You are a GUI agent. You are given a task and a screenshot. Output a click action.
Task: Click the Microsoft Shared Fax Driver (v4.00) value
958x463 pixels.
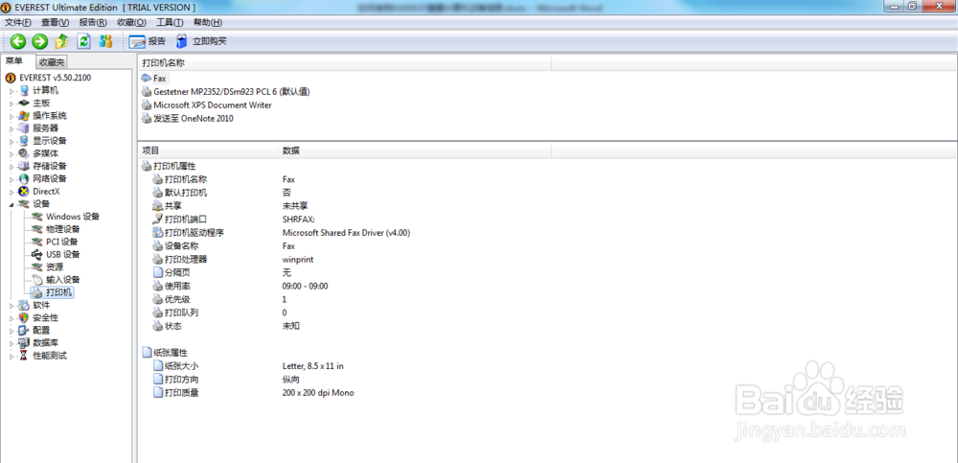[x=347, y=232]
